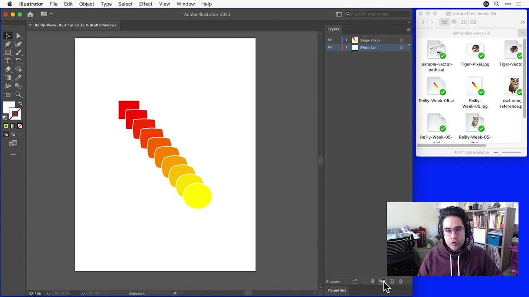Expand the White Bar layer
The height and width of the screenshot is (297, 529).
click(x=346, y=47)
